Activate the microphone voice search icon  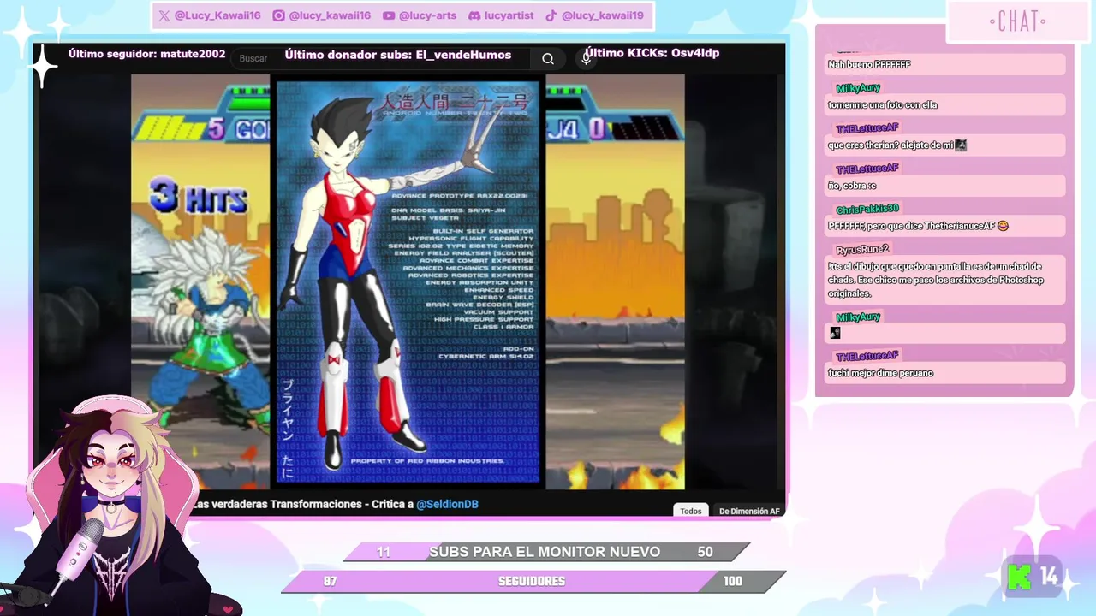[587, 57]
